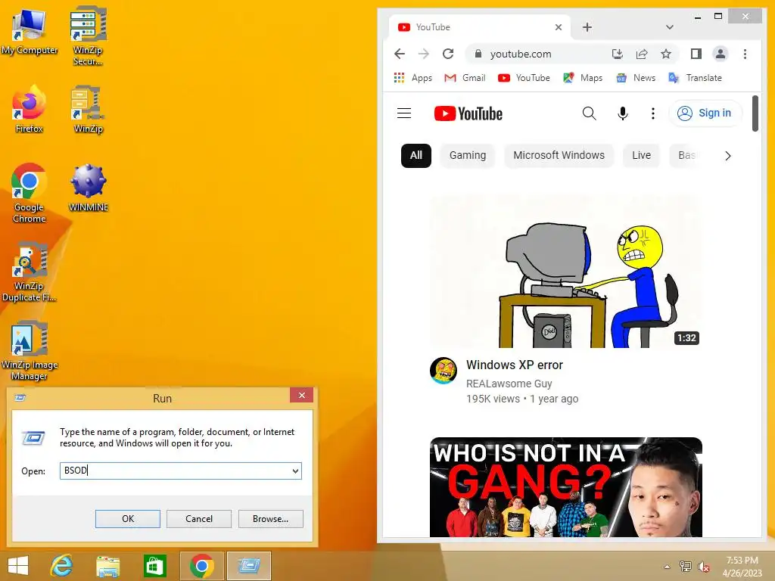Click Chrome's forward navigation arrow
The width and height of the screenshot is (775, 581).
(x=424, y=54)
